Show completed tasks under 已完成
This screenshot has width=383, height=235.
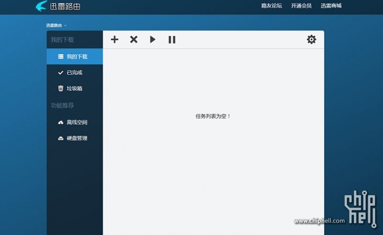[x=75, y=73]
